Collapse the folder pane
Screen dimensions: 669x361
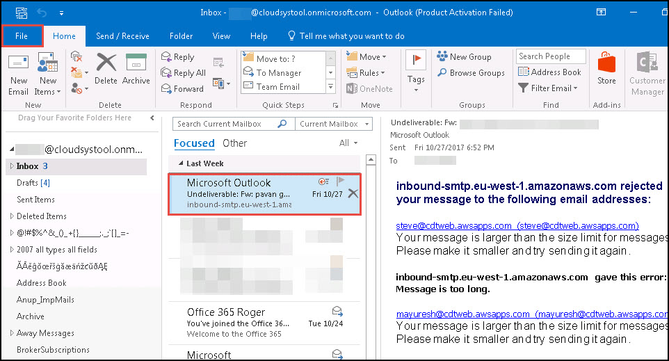point(152,118)
